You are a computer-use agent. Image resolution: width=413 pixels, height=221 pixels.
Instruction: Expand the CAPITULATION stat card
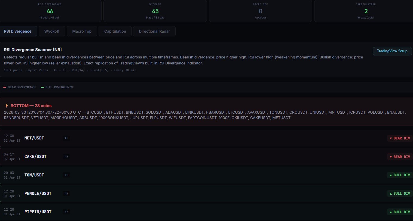pos(366,11)
